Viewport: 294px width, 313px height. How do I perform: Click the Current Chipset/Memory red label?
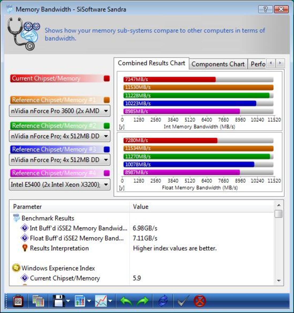46,78
